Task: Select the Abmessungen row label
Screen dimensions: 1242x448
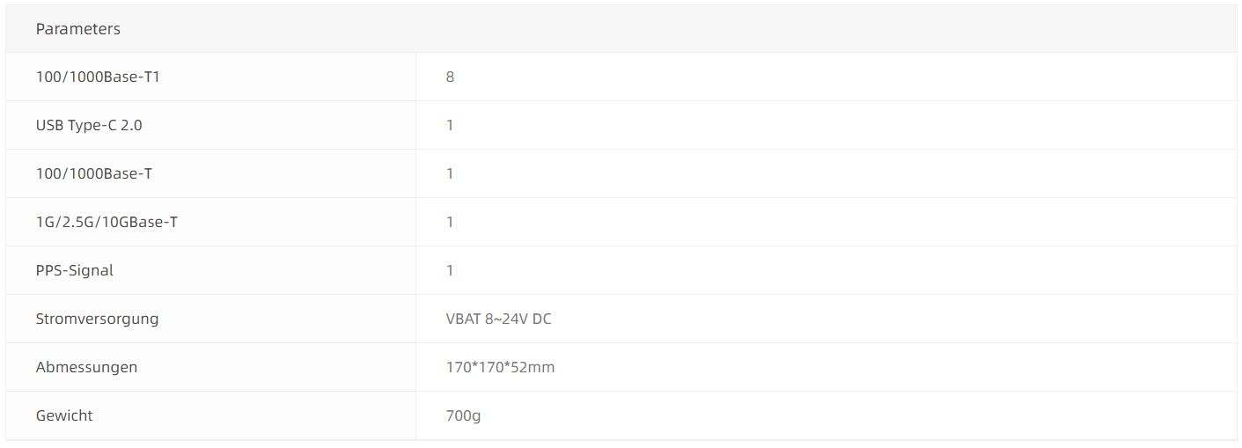Action: click(86, 367)
